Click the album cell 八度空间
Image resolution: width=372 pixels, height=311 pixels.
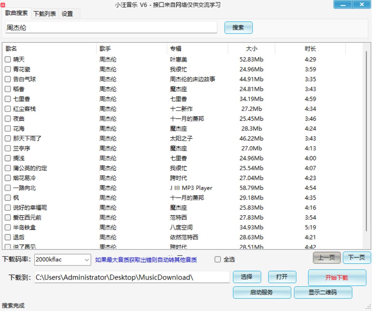click(181, 227)
